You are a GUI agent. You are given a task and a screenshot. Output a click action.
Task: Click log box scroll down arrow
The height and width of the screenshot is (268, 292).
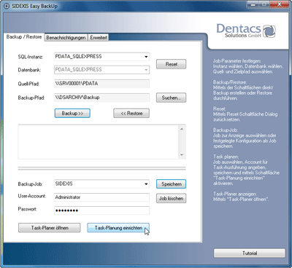click(x=182, y=155)
